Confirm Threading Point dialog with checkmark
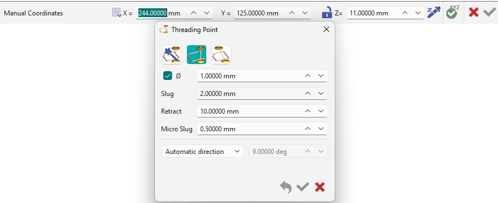Screen dimensions: 498x203 [303, 187]
